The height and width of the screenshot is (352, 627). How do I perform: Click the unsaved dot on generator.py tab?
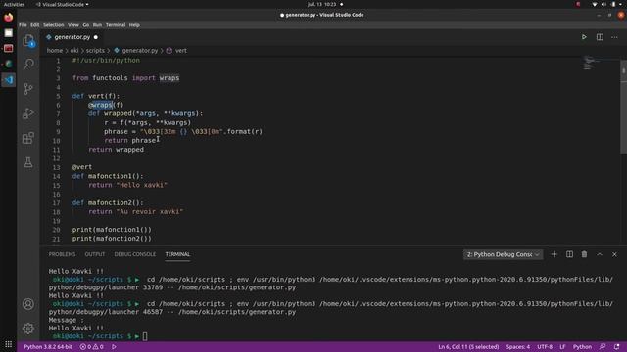[x=96, y=37]
